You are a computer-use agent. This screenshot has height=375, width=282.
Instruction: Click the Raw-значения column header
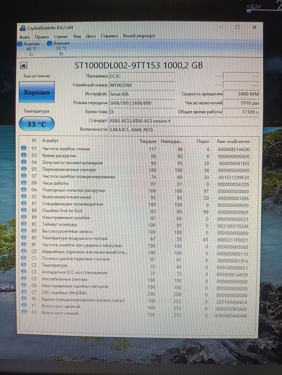pyautogui.click(x=233, y=141)
